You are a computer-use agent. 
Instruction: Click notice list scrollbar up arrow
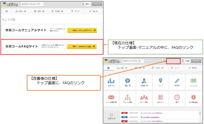(200, 112)
